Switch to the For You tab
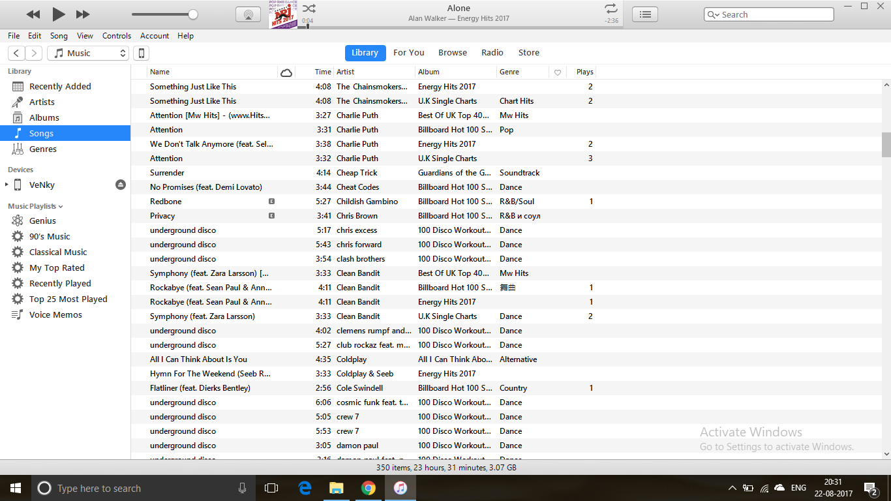The image size is (891, 501). click(409, 53)
